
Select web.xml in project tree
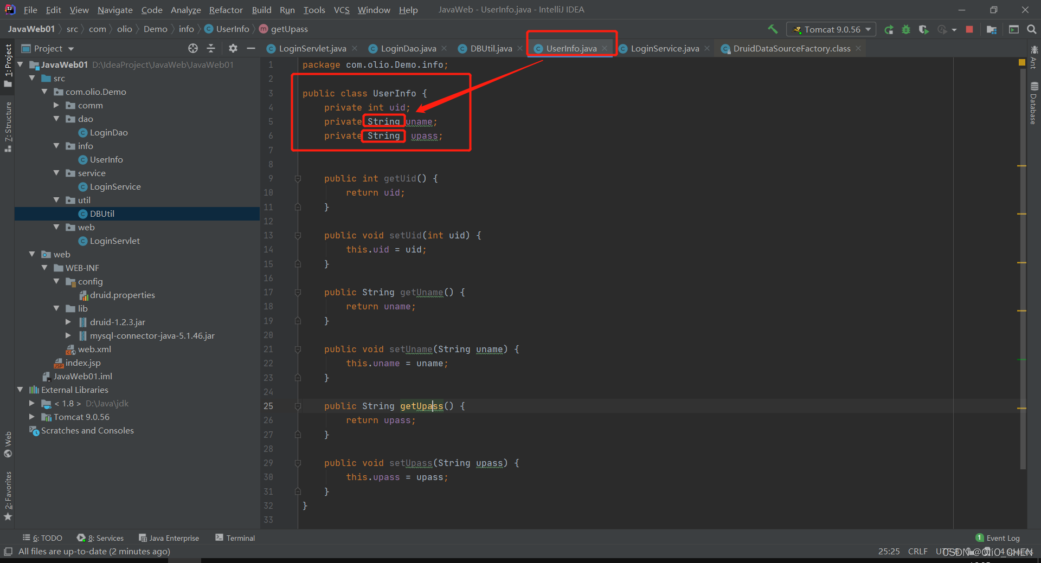pyautogui.click(x=94, y=349)
